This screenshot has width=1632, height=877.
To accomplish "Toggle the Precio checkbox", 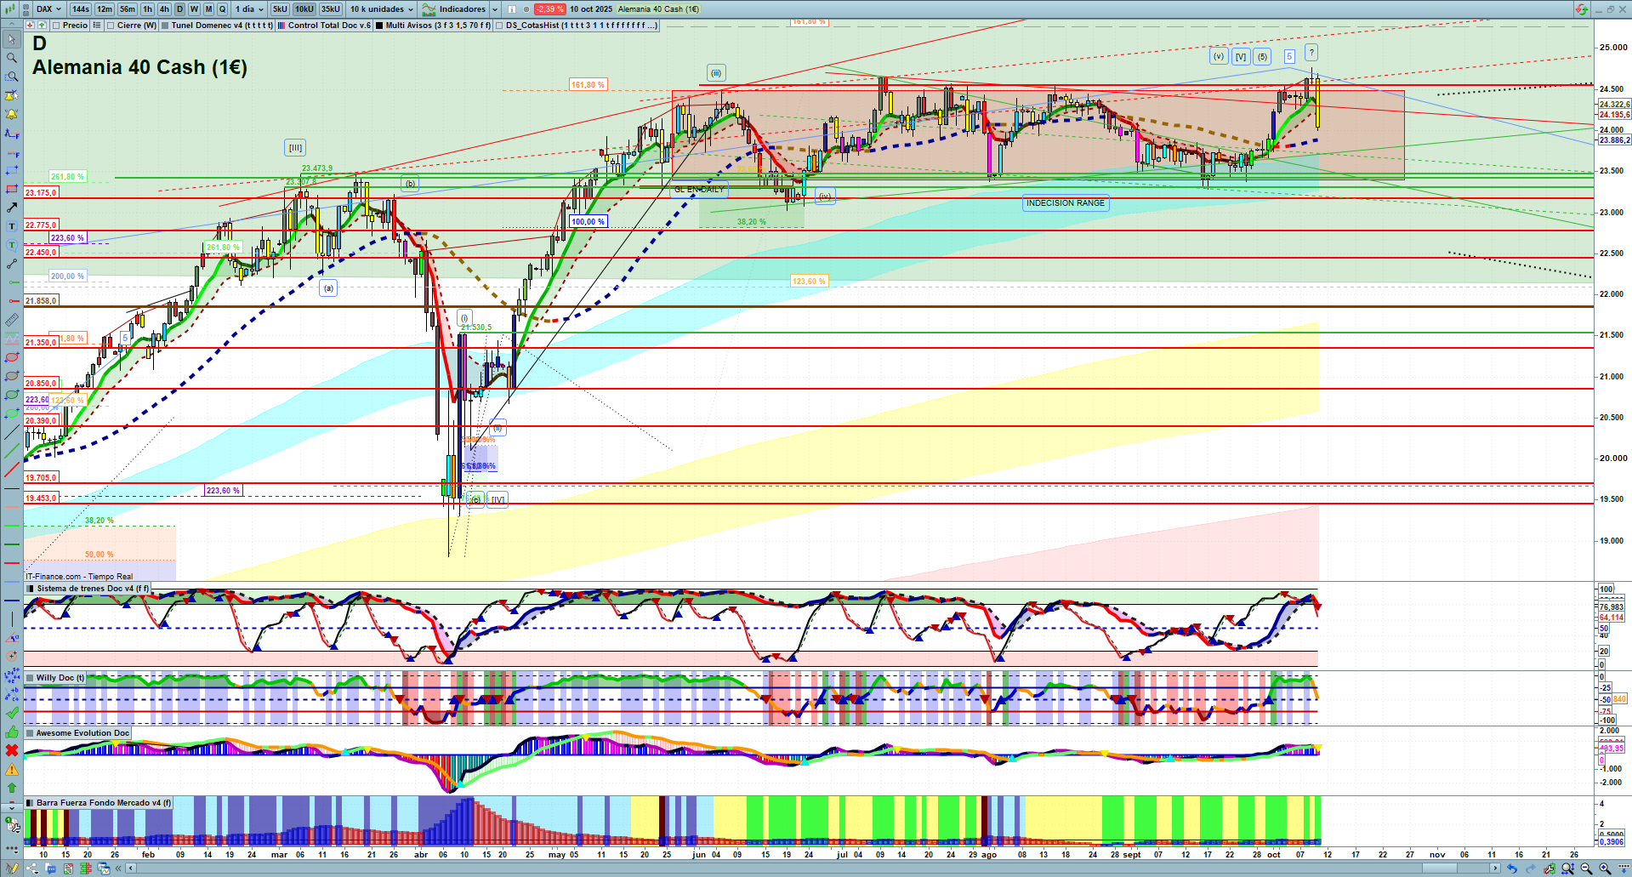I will click(x=57, y=26).
